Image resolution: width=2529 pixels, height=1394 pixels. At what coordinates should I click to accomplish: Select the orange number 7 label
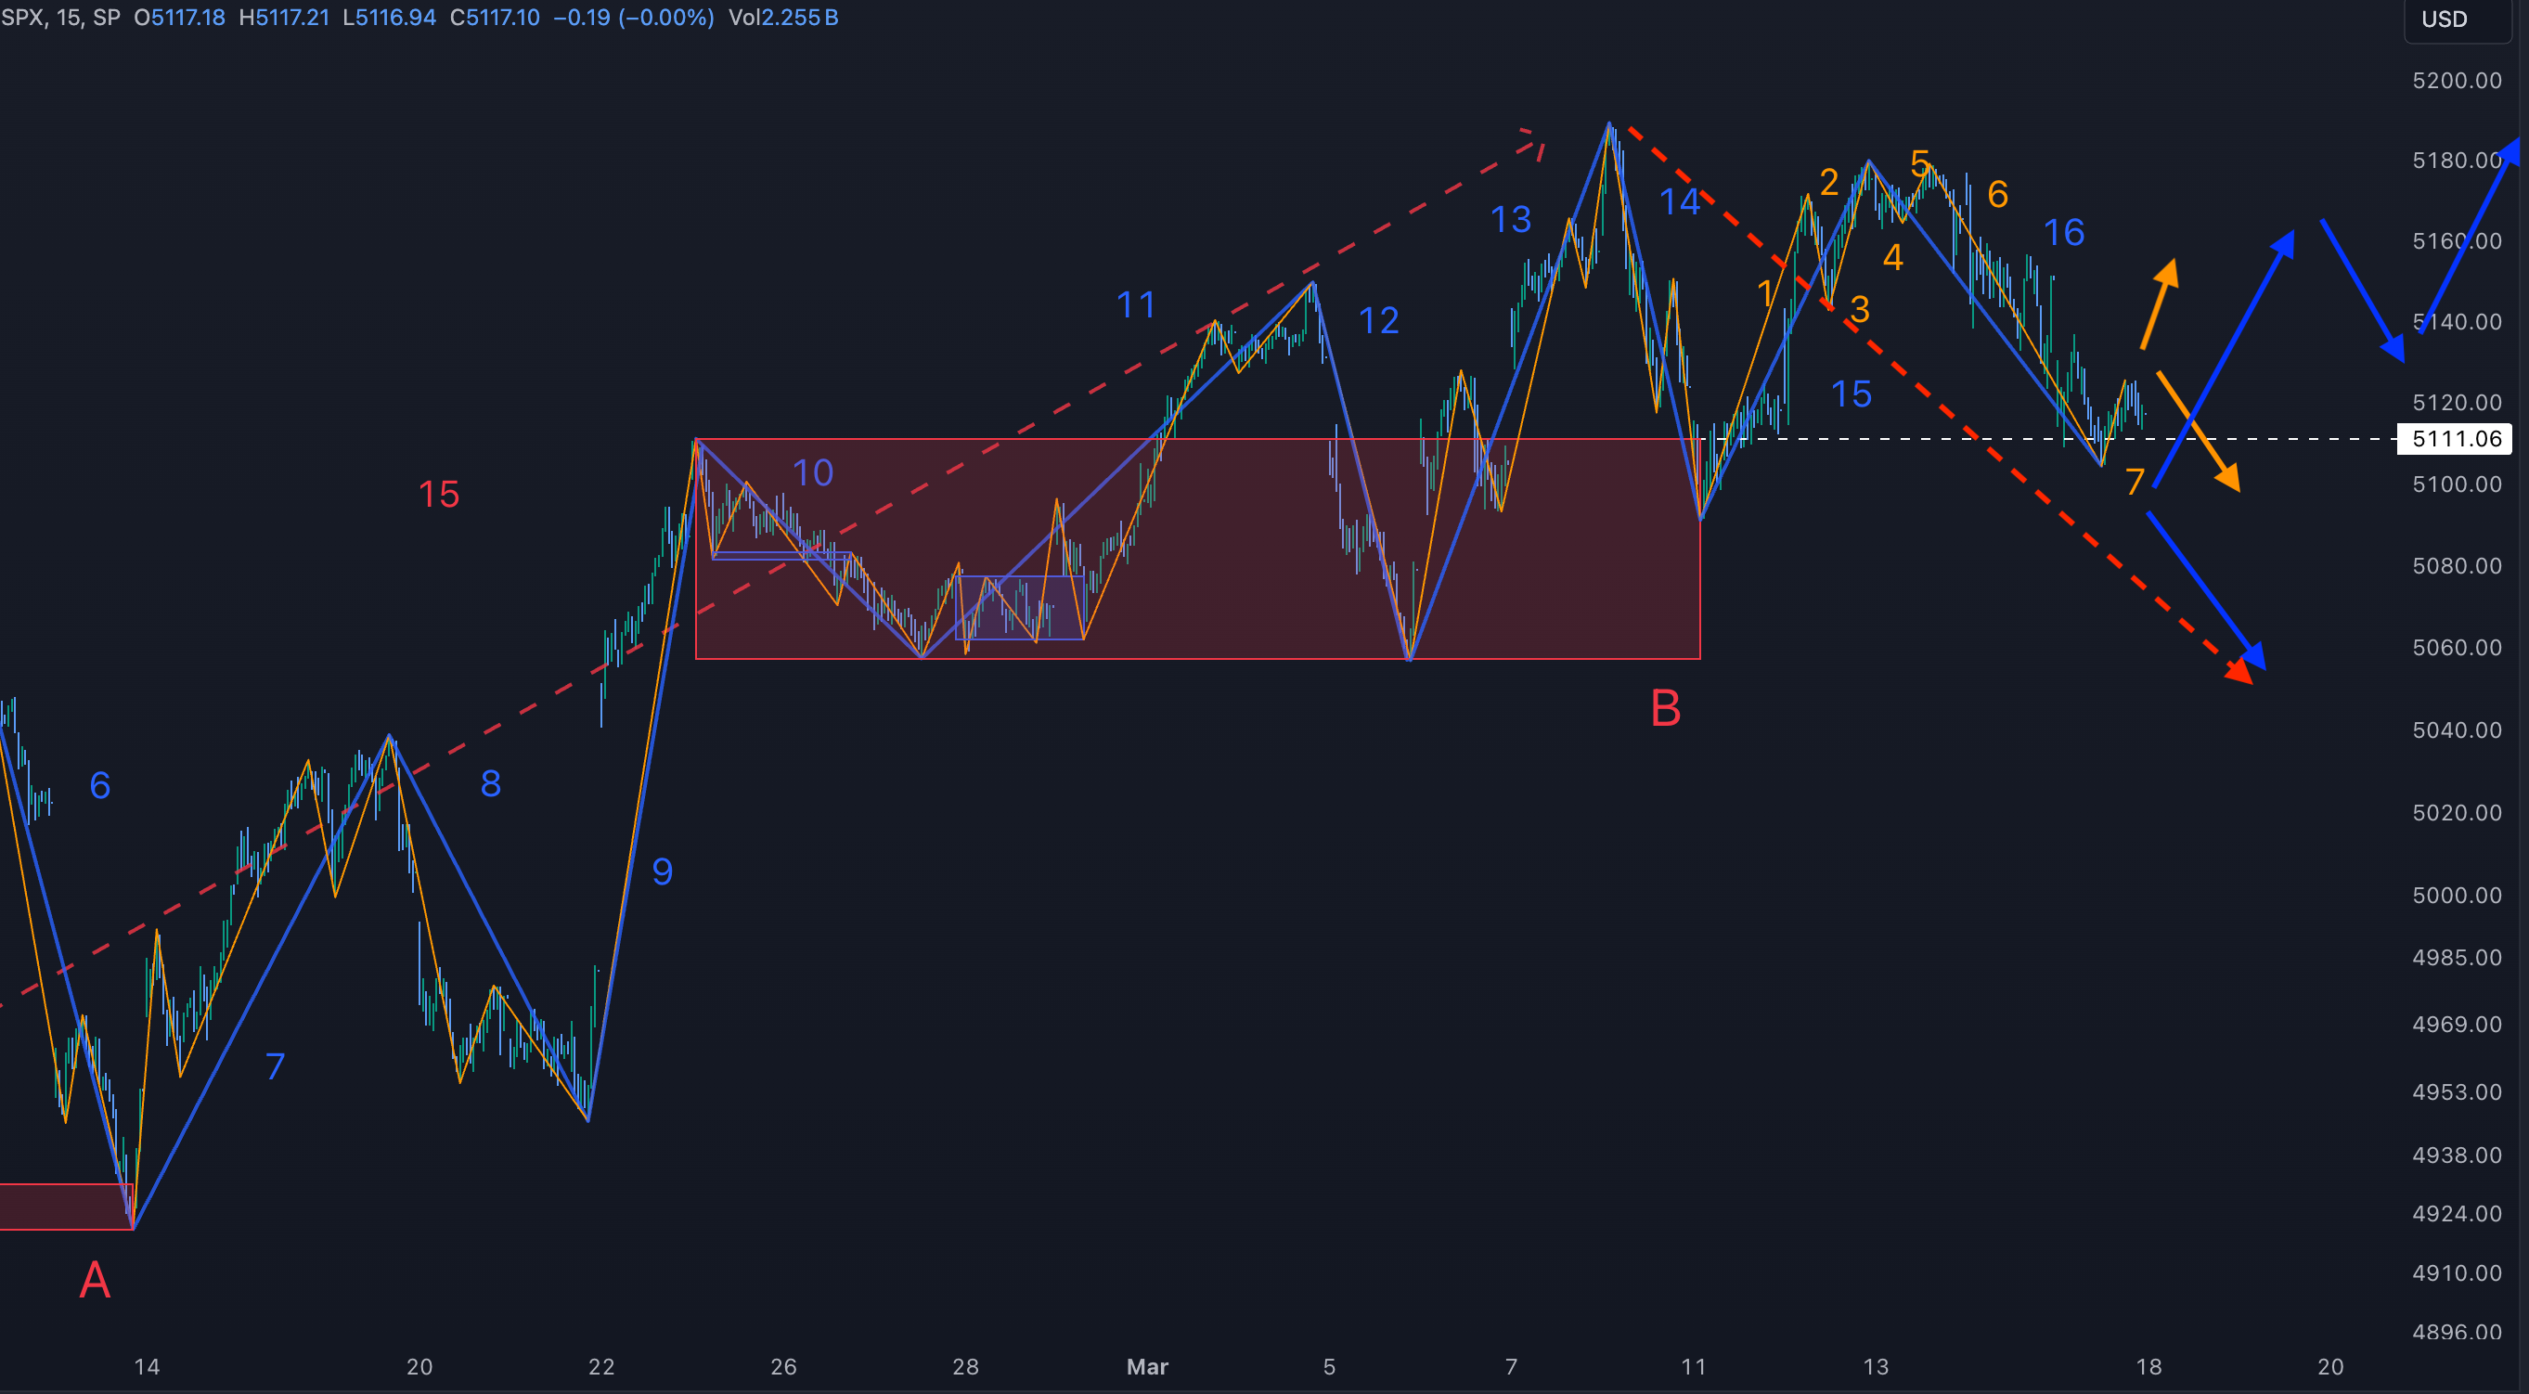pos(2134,482)
